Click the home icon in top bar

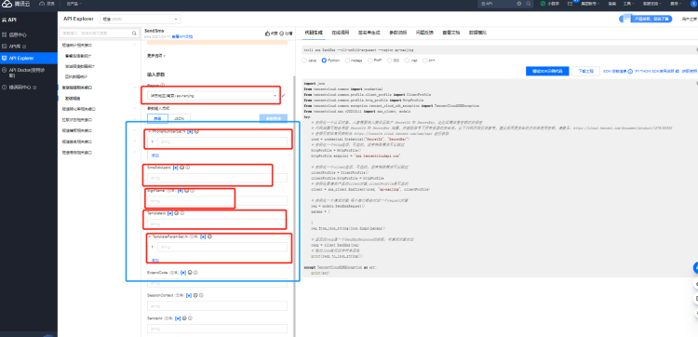point(42,4)
